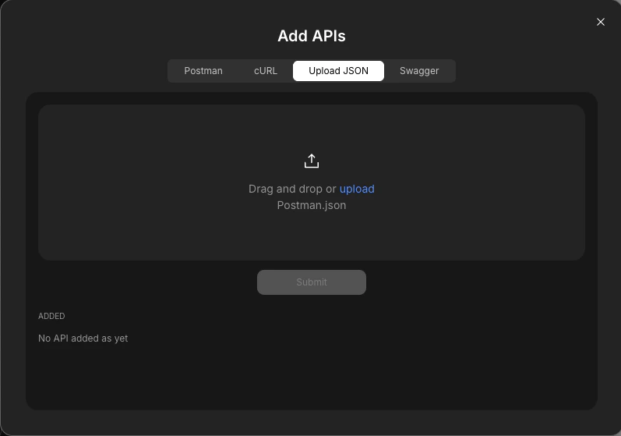Click the upload arrow icon

(x=312, y=161)
